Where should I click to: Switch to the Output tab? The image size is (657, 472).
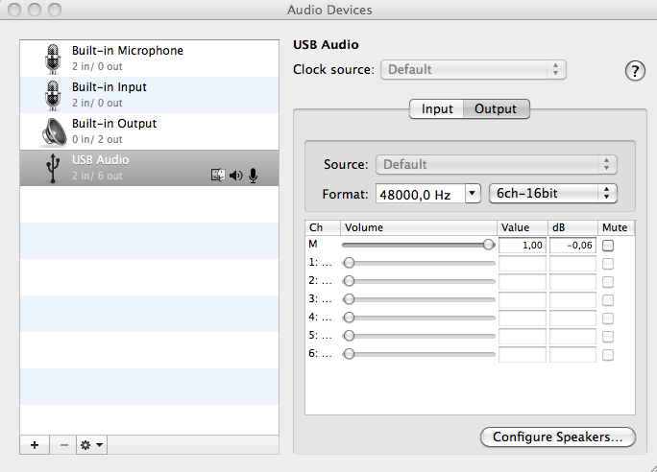[x=496, y=109]
